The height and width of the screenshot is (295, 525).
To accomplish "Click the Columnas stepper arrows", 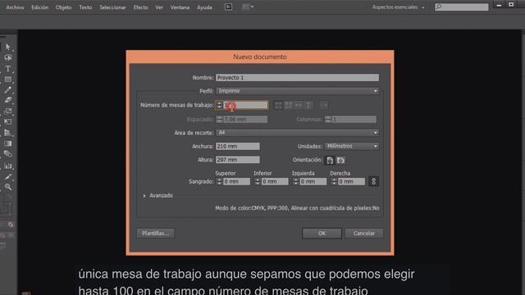I will pyautogui.click(x=328, y=120).
